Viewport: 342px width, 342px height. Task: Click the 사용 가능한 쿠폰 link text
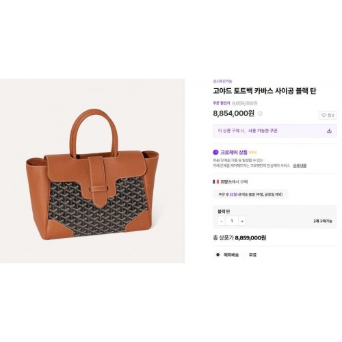pos(263,131)
